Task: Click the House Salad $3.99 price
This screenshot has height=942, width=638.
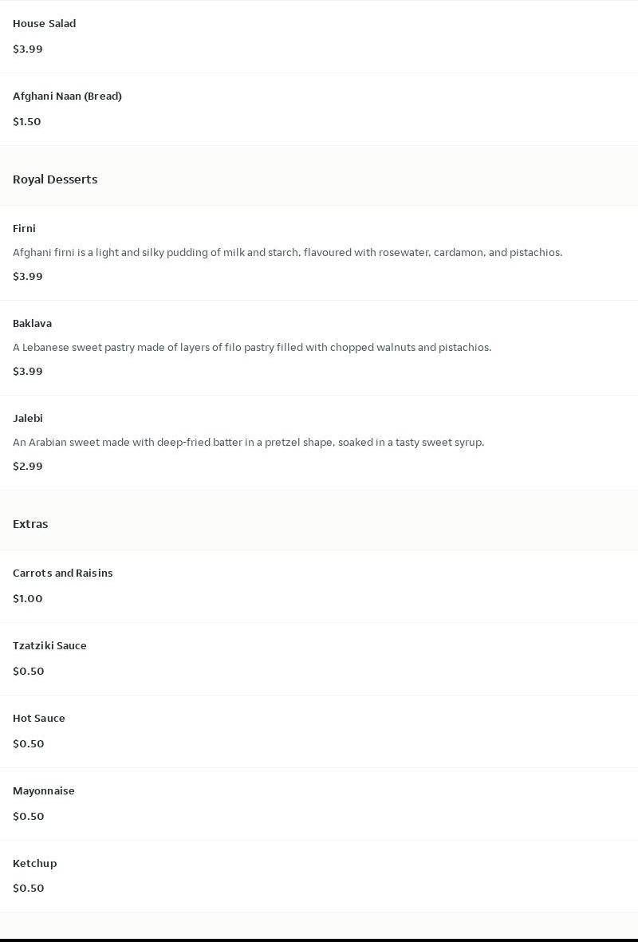Action: (28, 49)
